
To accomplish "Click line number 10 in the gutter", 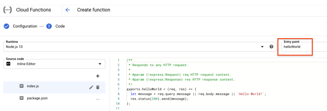I will pos(118,104).
